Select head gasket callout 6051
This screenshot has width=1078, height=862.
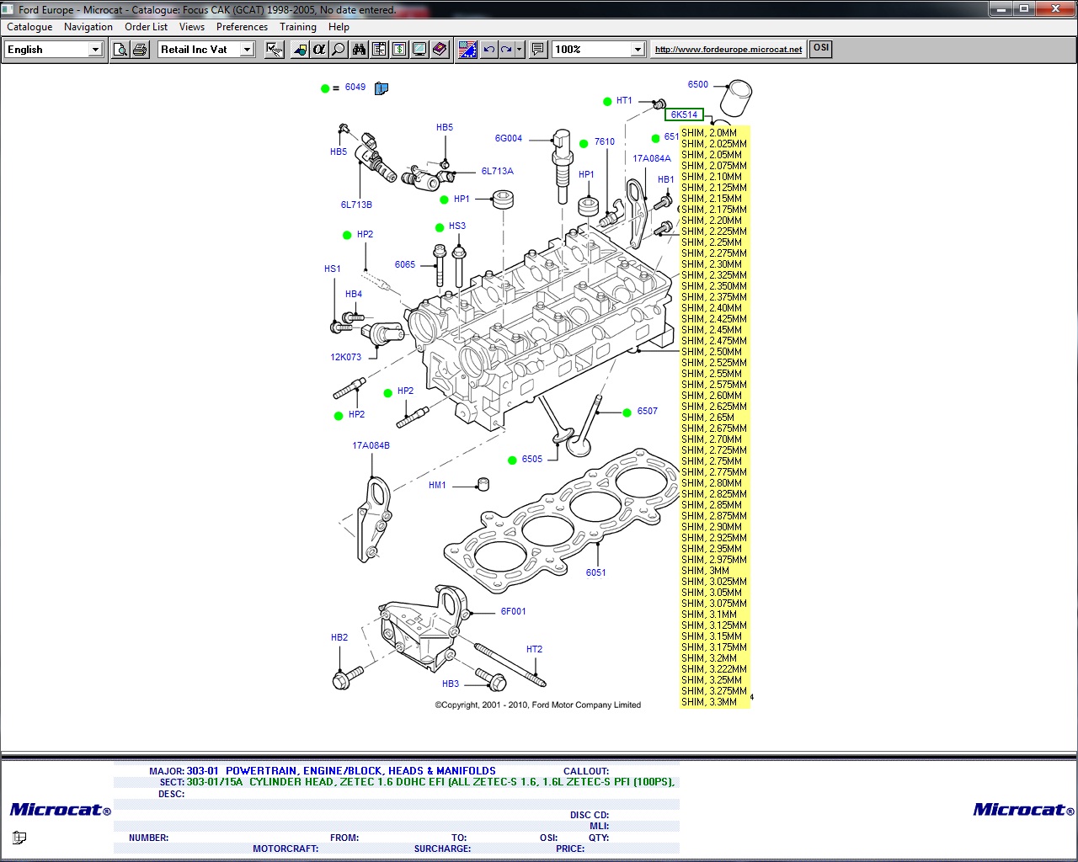[x=596, y=573]
